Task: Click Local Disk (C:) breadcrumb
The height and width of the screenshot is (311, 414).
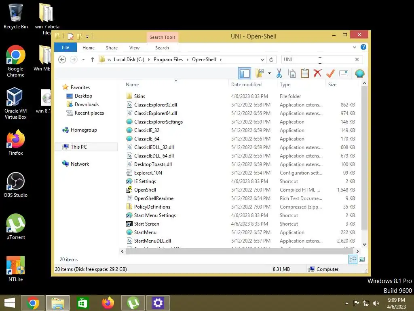Action: pos(129,60)
